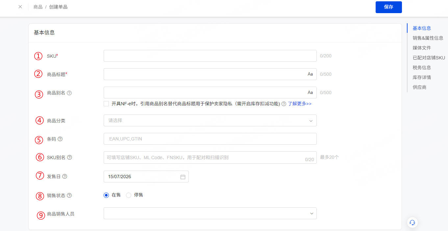Click the help icon next to 商品别名
Viewport: 448px width, 231px height.
(69, 93)
